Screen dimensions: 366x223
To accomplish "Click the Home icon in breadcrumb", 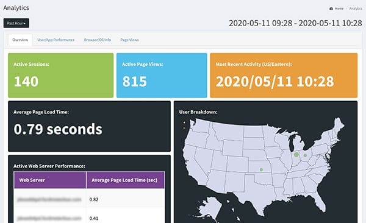I will click(331, 9).
